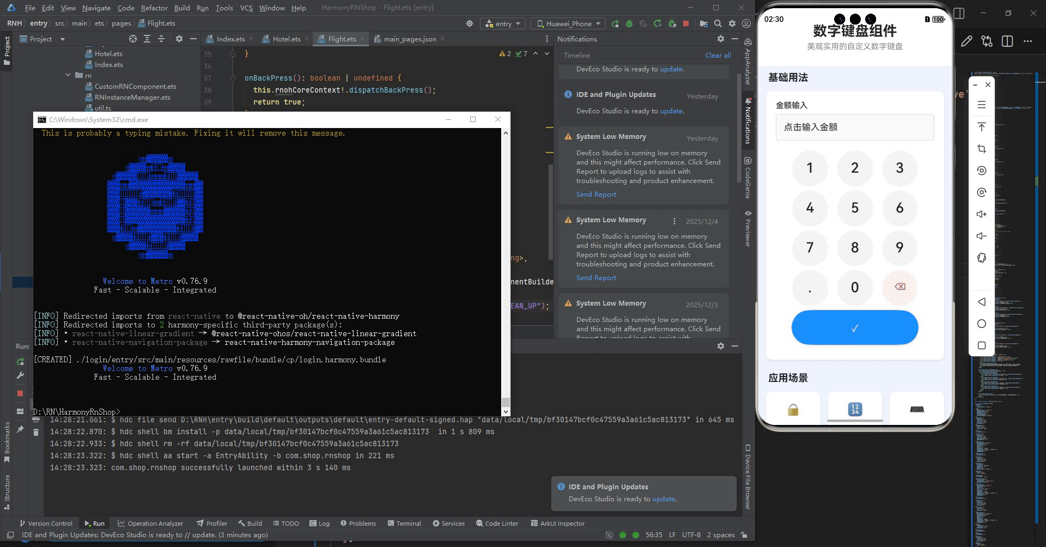Tap the decimal point key on keypad
Image resolution: width=1046 pixels, height=547 pixels.
810,287
